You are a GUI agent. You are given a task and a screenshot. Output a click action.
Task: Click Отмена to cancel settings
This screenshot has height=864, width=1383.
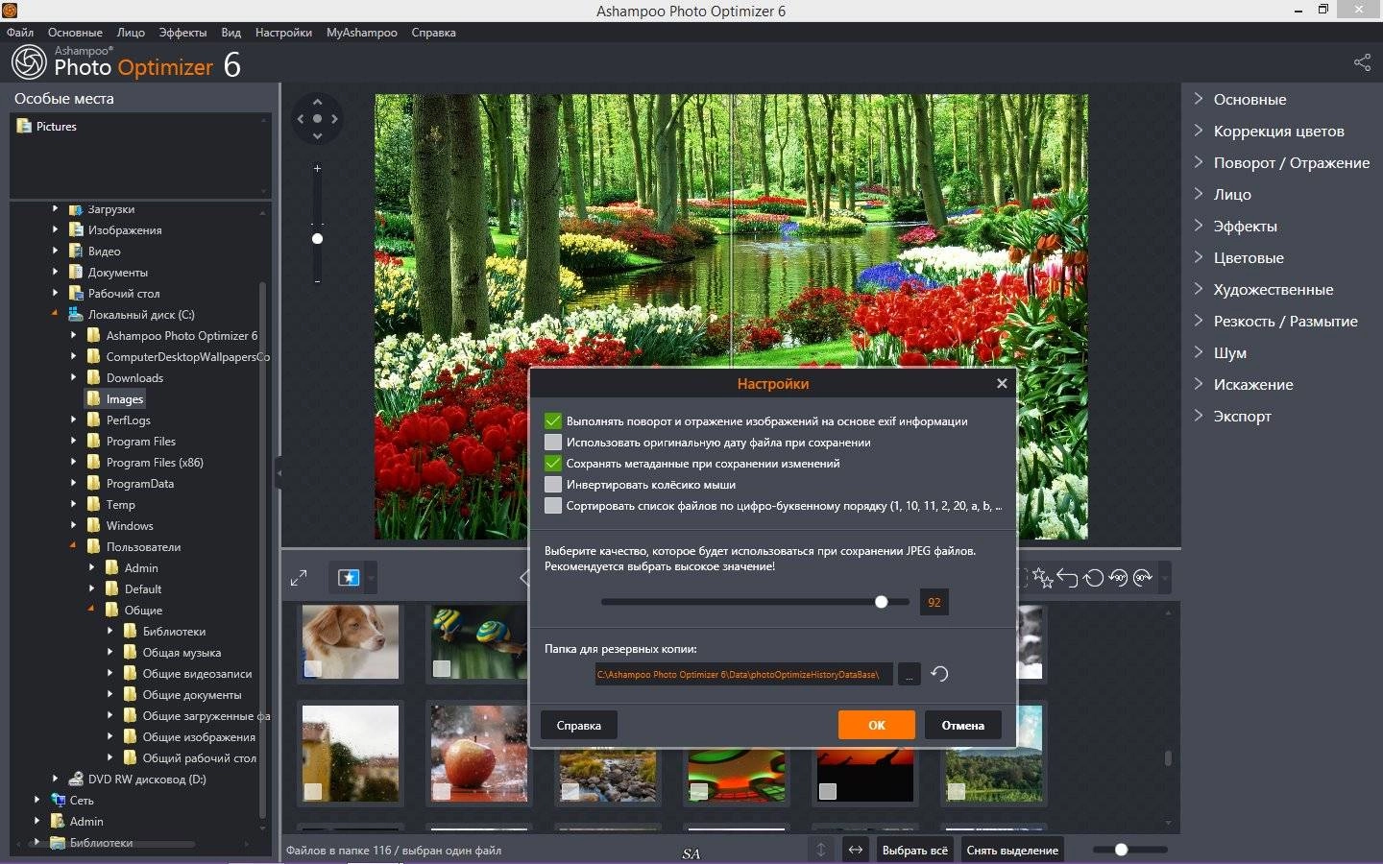[x=962, y=725]
